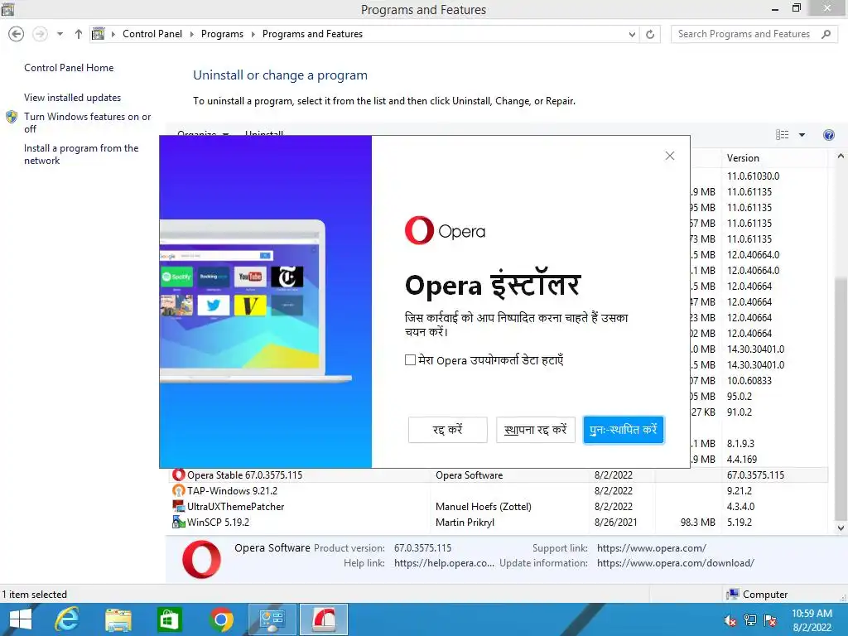Open the Windows Start button
The width and height of the screenshot is (848, 636).
tap(21, 619)
